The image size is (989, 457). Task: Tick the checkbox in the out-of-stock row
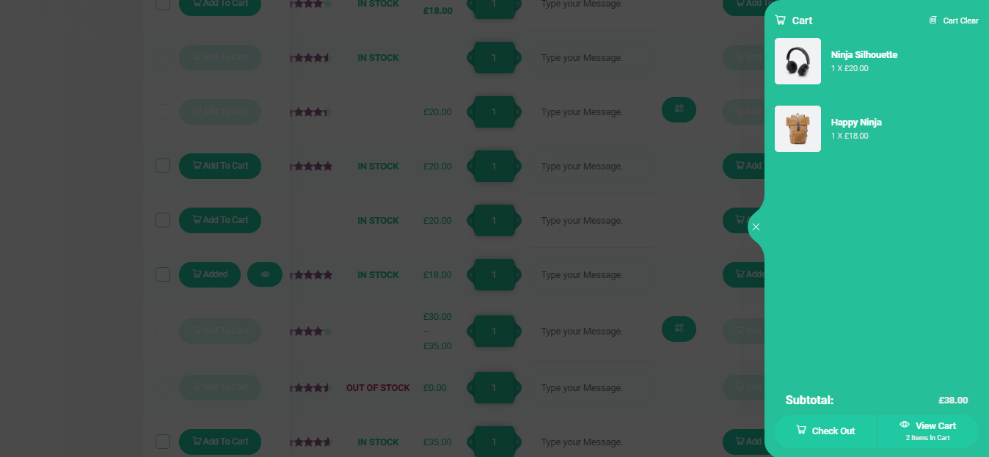tap(163, 387)
